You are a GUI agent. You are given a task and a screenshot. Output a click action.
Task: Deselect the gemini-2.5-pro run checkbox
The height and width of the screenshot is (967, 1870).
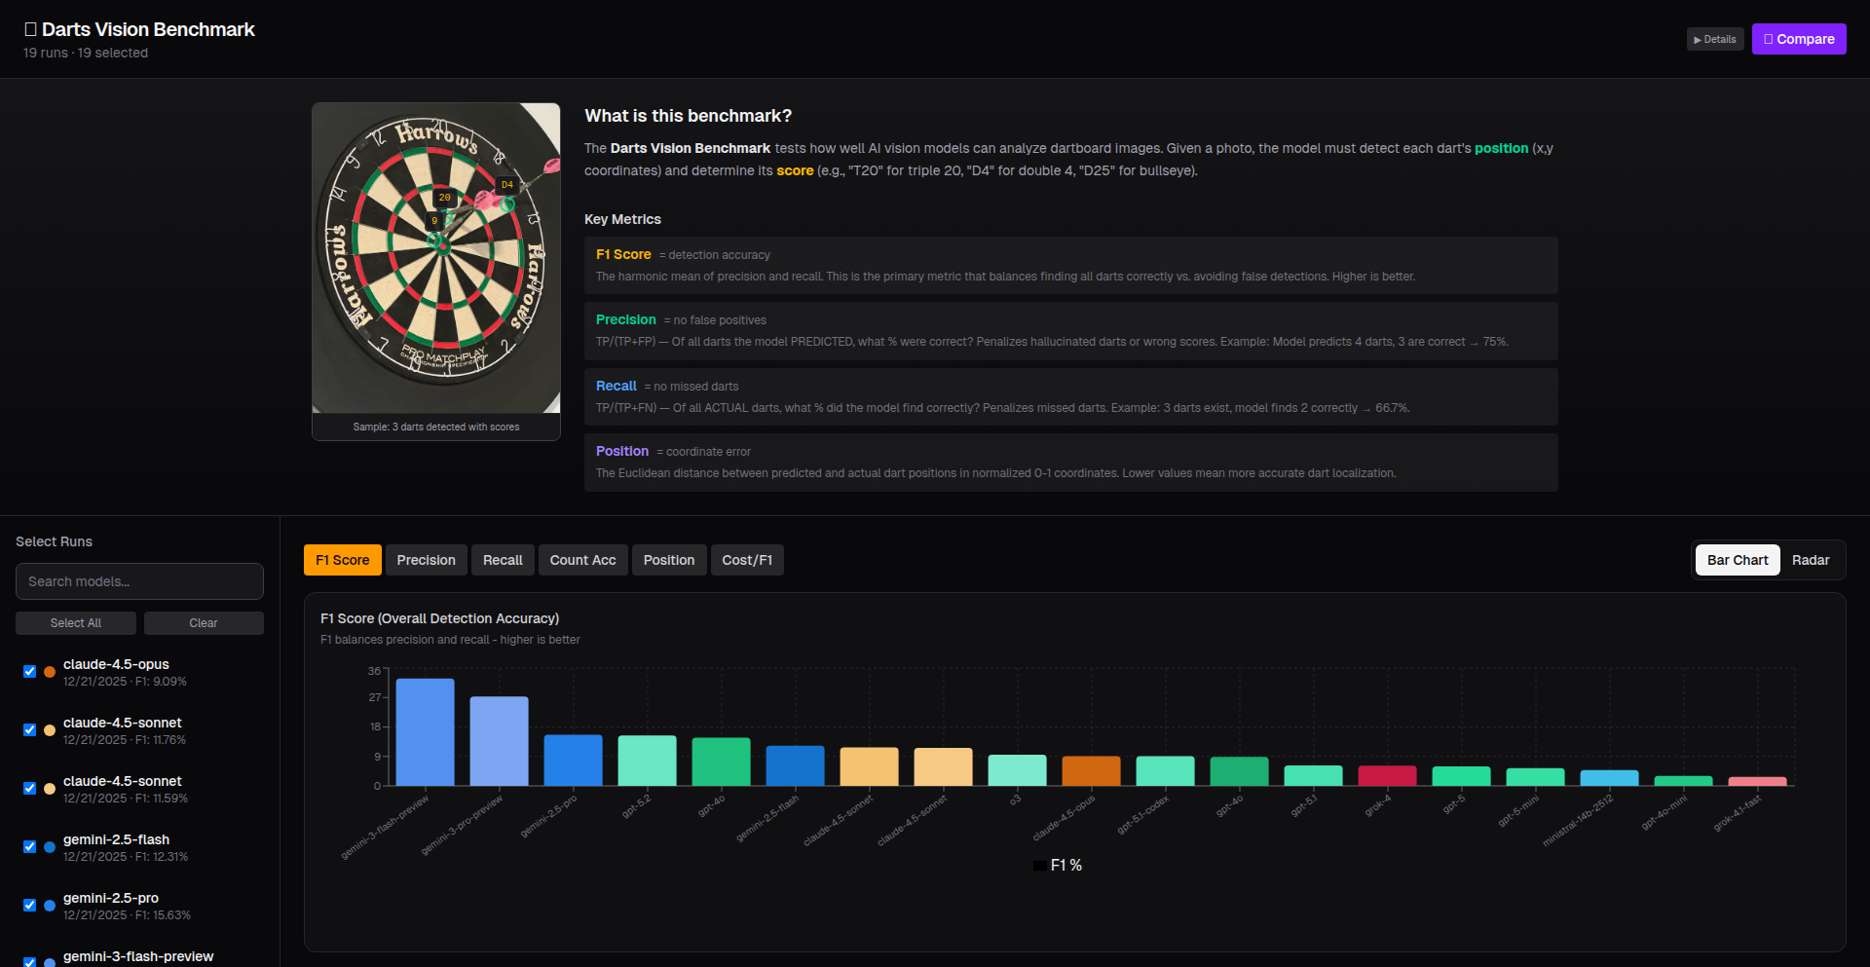coord(29,906)
